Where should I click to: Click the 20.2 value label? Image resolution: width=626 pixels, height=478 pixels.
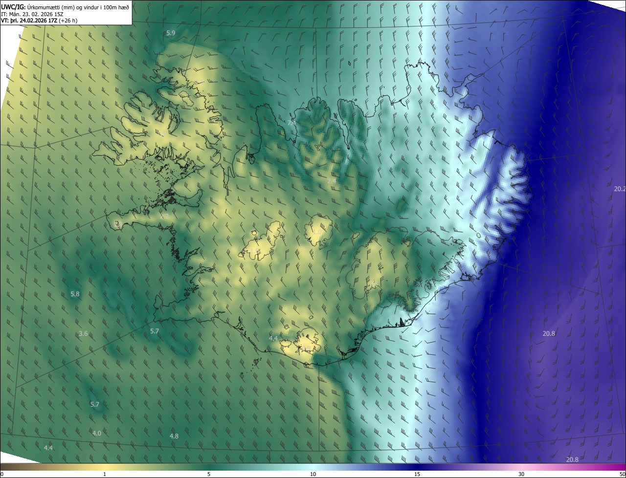tap(620, 189)
